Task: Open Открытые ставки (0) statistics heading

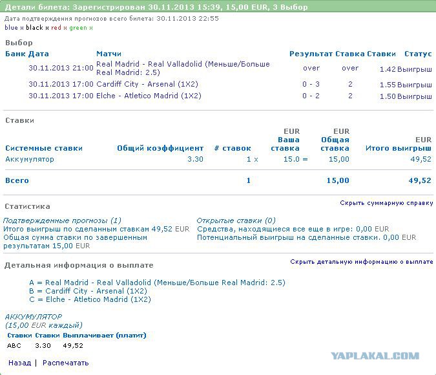Action: pos(236,220)
